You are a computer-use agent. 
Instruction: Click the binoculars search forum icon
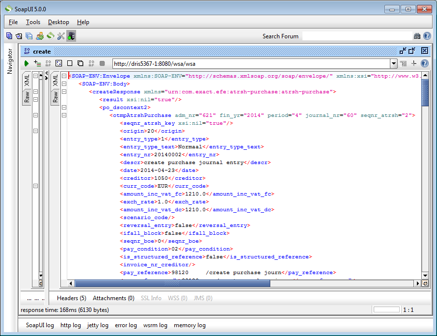tap(417, 36)
